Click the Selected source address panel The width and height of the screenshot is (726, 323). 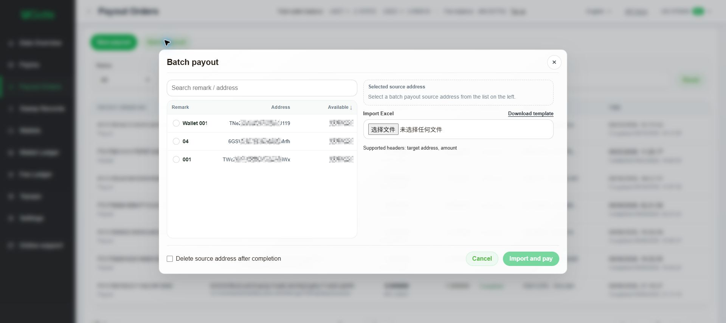click(458, 93)
